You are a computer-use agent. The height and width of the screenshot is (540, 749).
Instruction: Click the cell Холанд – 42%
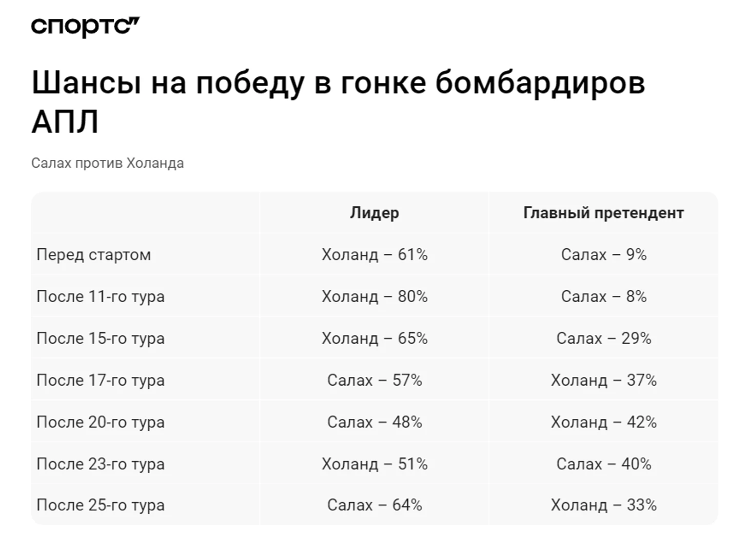(x=603, y=422)
